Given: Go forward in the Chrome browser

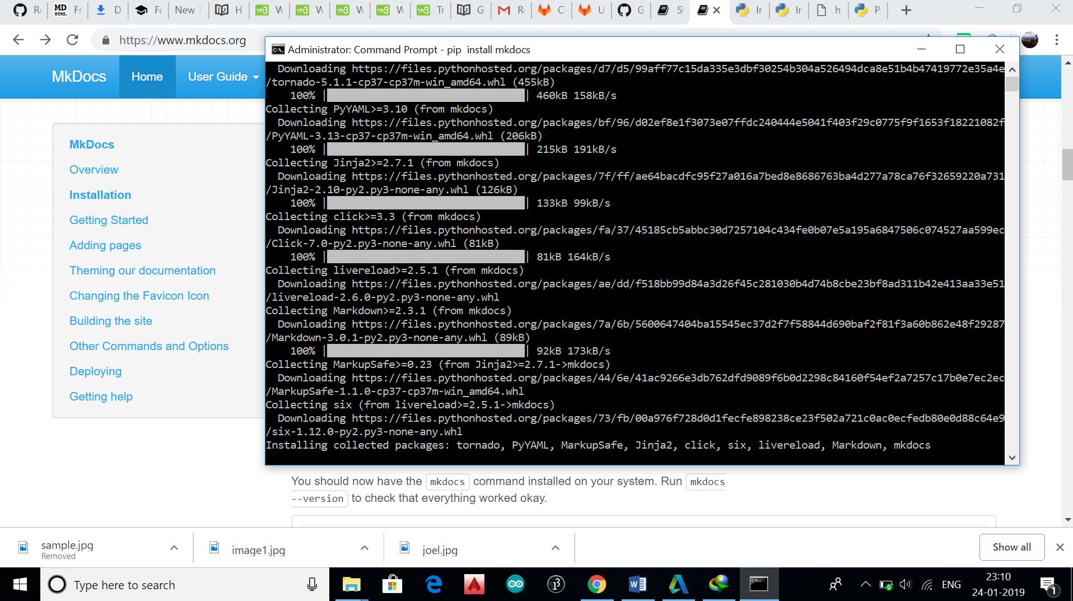Looking at the screenshot, I should click(45, 40).
